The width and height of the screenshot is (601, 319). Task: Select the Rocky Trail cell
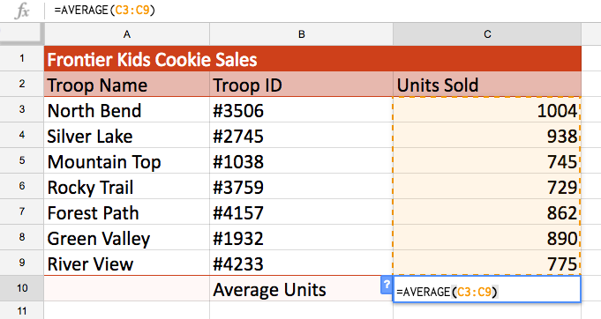pos(127,187)
